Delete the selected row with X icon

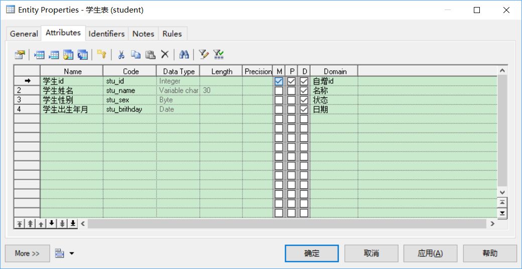coord(165,54)
